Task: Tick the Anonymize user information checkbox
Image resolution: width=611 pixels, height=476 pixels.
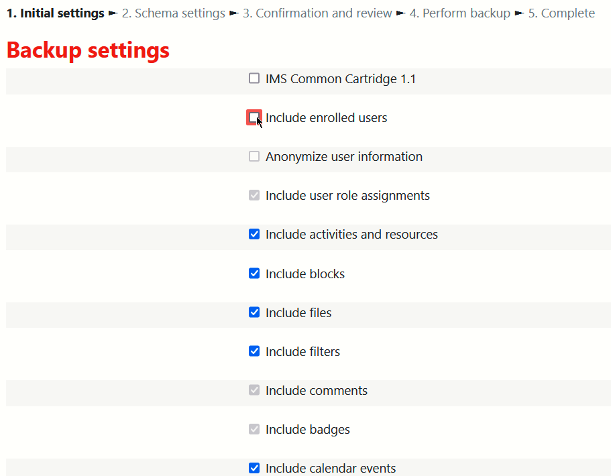Action: point(254,156)
